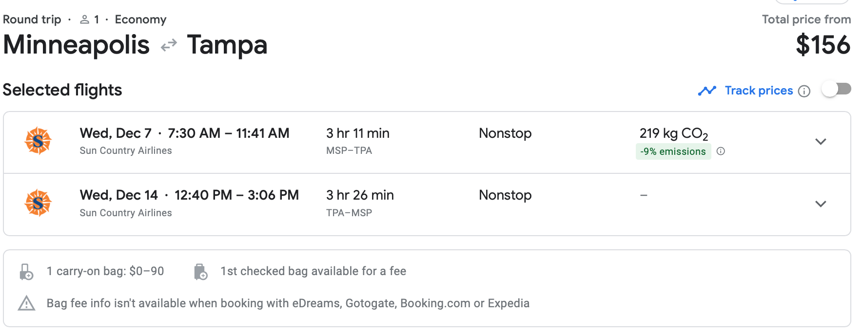Click the round-trip arrows between cities

tap(169, 46)
